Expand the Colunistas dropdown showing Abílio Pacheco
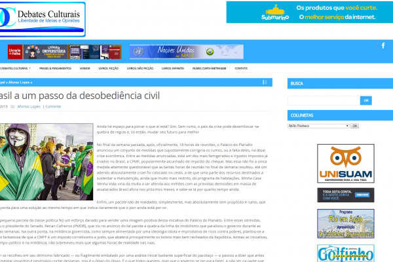The height and width of the screenshot is (262, 393). (x=318, y=125)
